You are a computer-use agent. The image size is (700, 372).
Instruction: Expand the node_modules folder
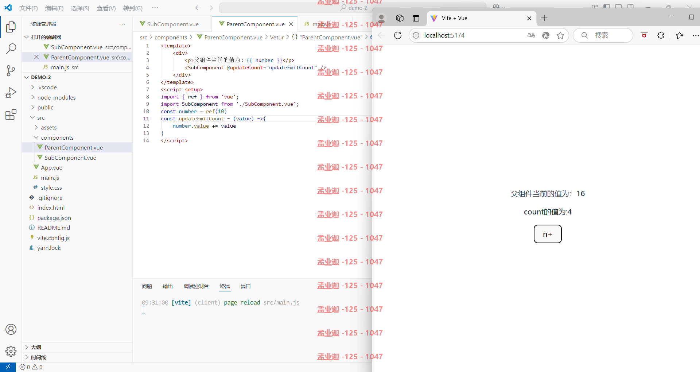pos(56,97)
